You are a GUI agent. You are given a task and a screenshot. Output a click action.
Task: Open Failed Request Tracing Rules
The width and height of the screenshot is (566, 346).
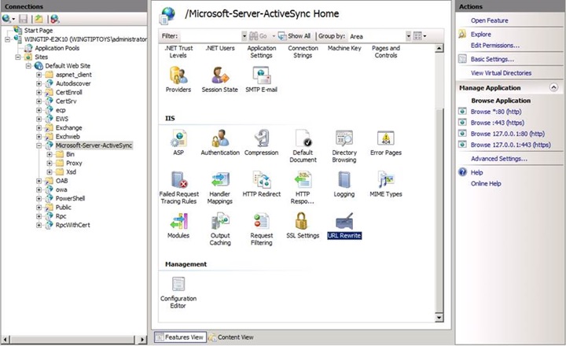(x=178, y=188)
